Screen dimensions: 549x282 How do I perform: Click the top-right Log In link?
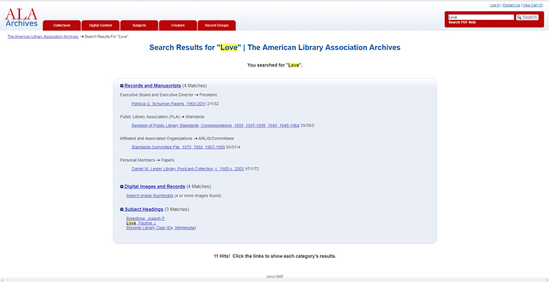(495, 5)
